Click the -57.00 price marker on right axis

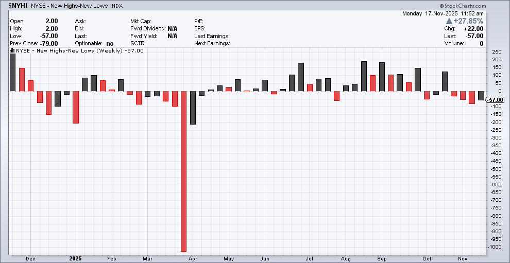(x=495, y=100)
